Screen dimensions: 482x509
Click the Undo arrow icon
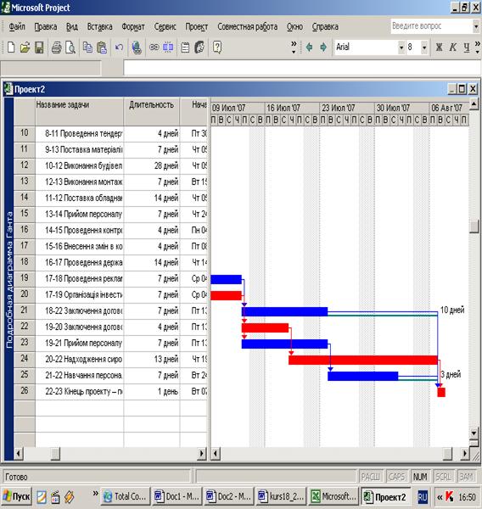pos(119,48)
